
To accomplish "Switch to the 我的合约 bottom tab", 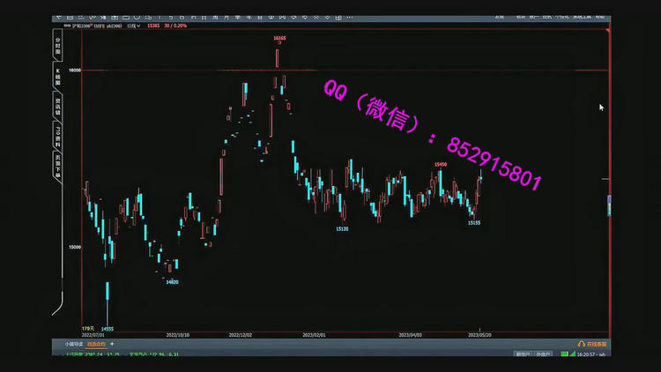I will [95, 344].
